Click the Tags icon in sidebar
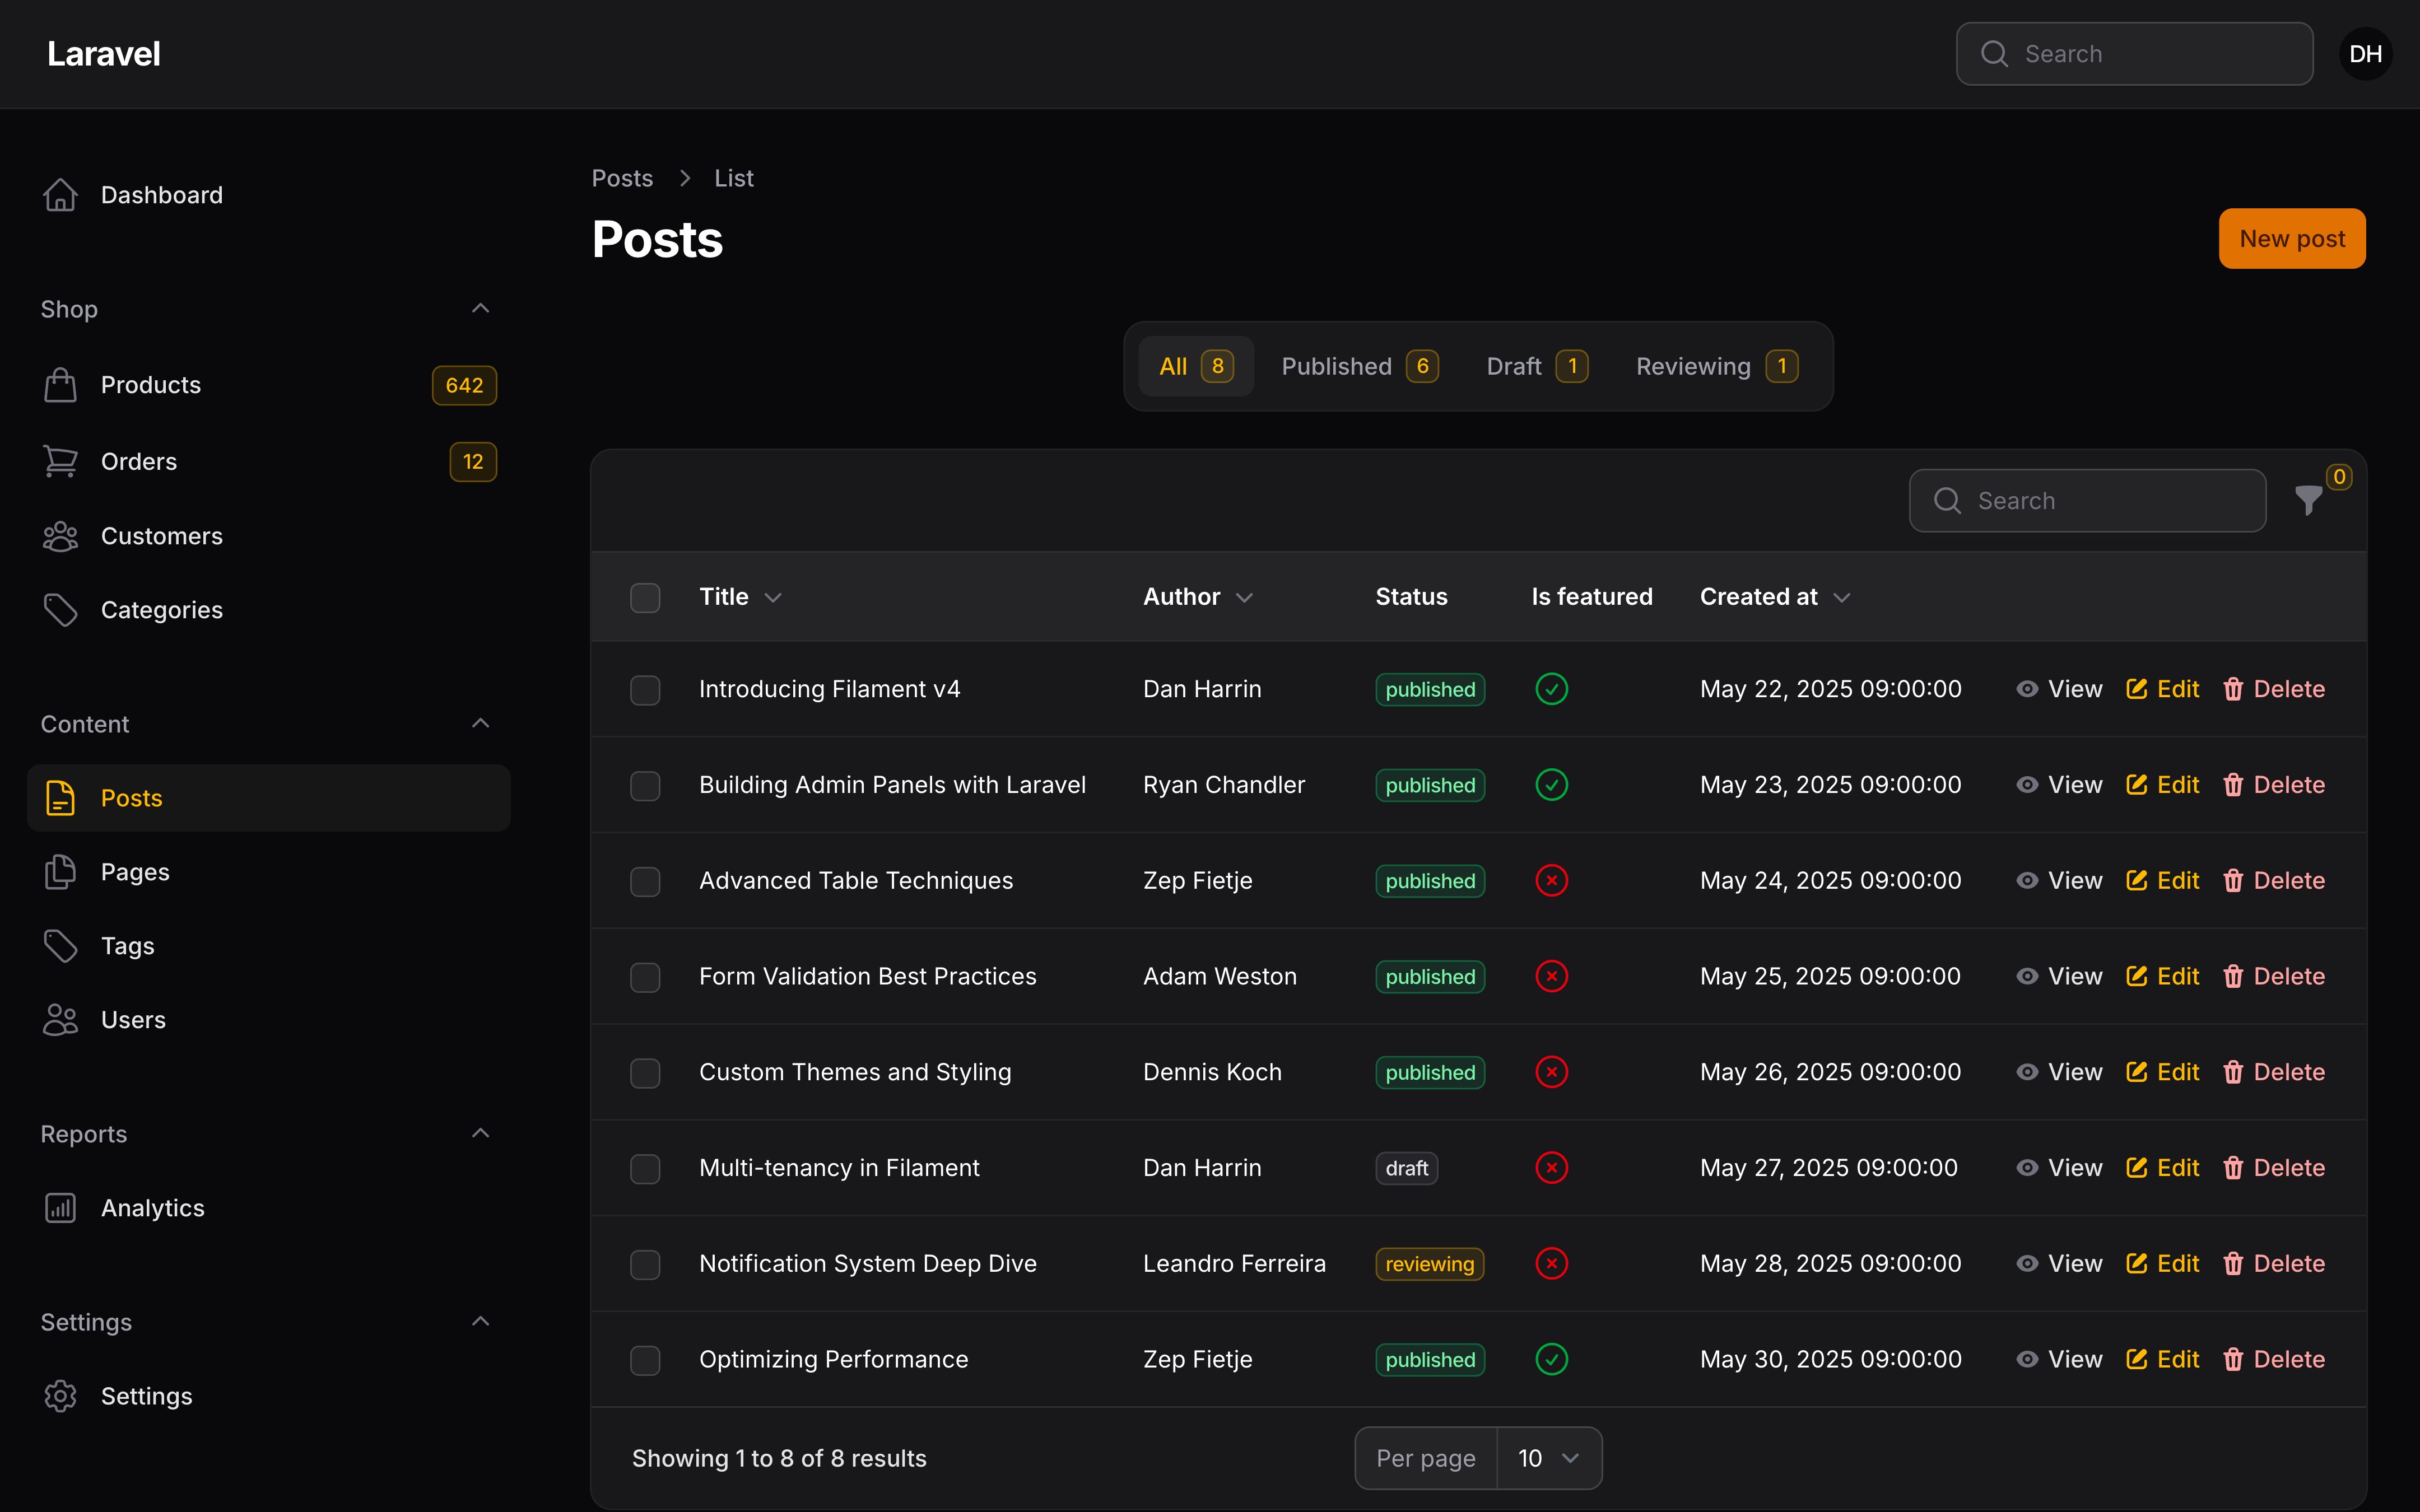 click(60, 946)
